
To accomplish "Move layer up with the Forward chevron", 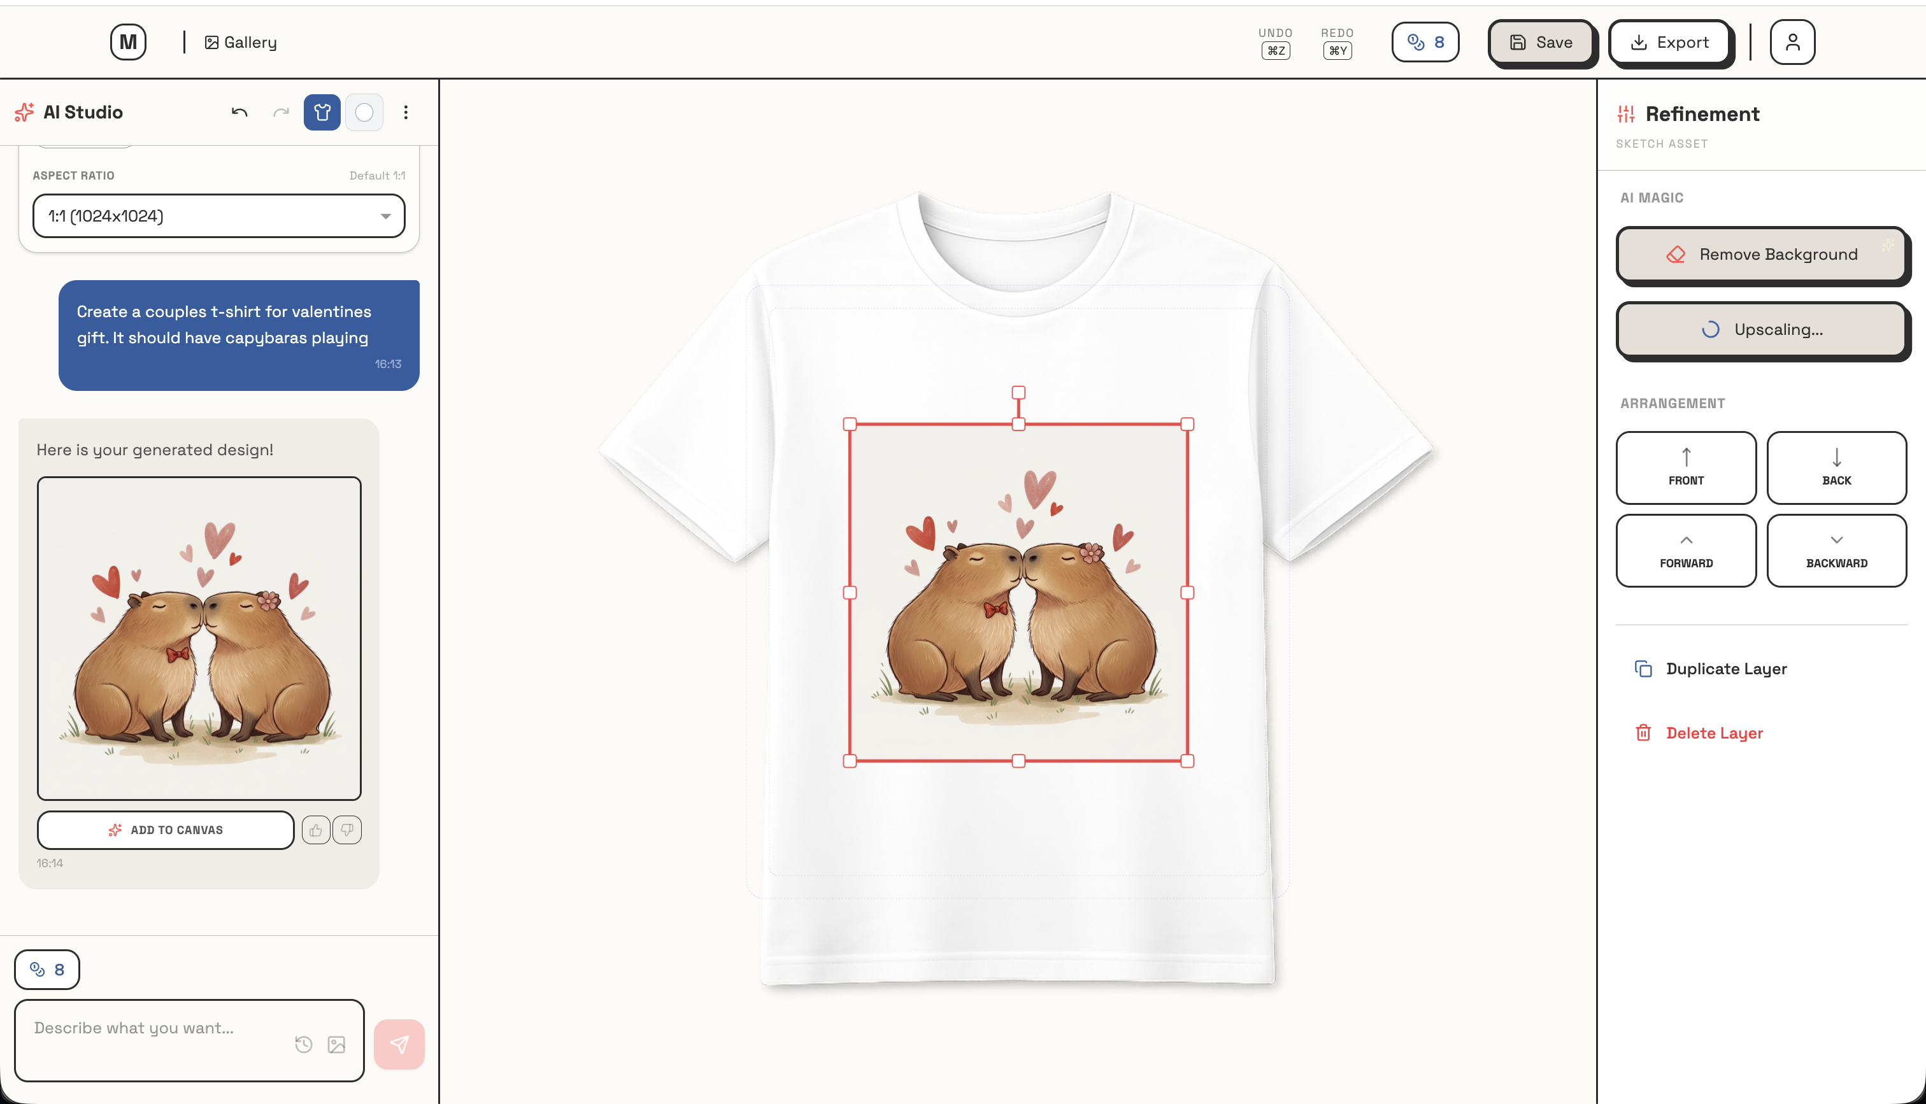I will click(x=1686, y=551).
